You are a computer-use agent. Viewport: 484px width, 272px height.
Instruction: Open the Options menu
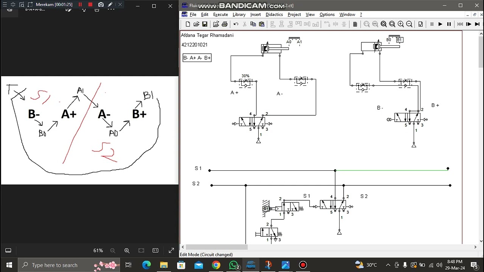[x=327, y=14]
